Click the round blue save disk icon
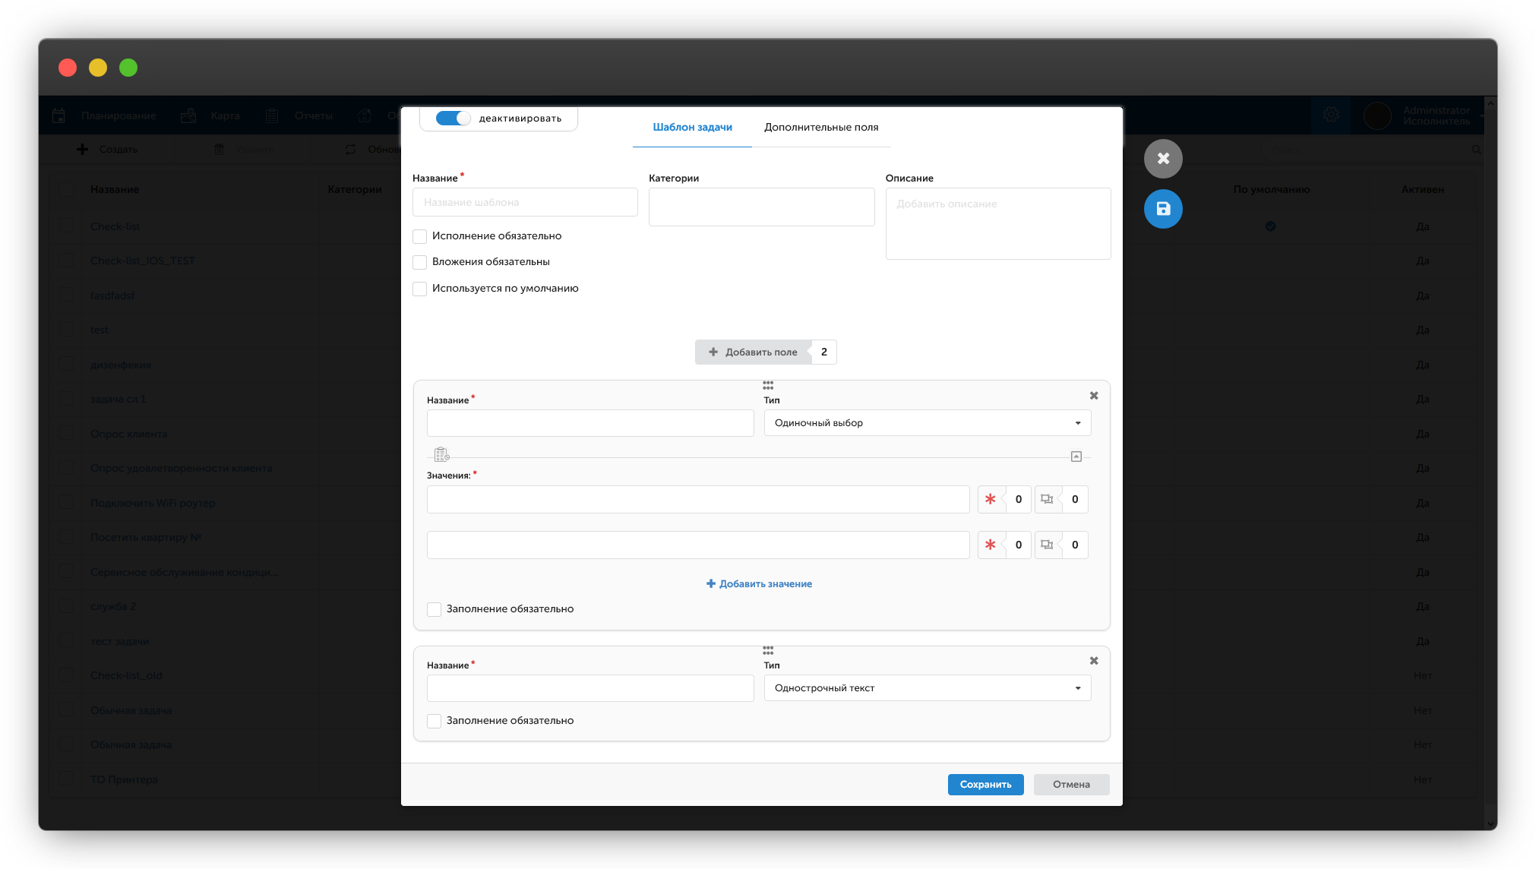This screenshot has height=869, width=1536. pos(1163,209)
